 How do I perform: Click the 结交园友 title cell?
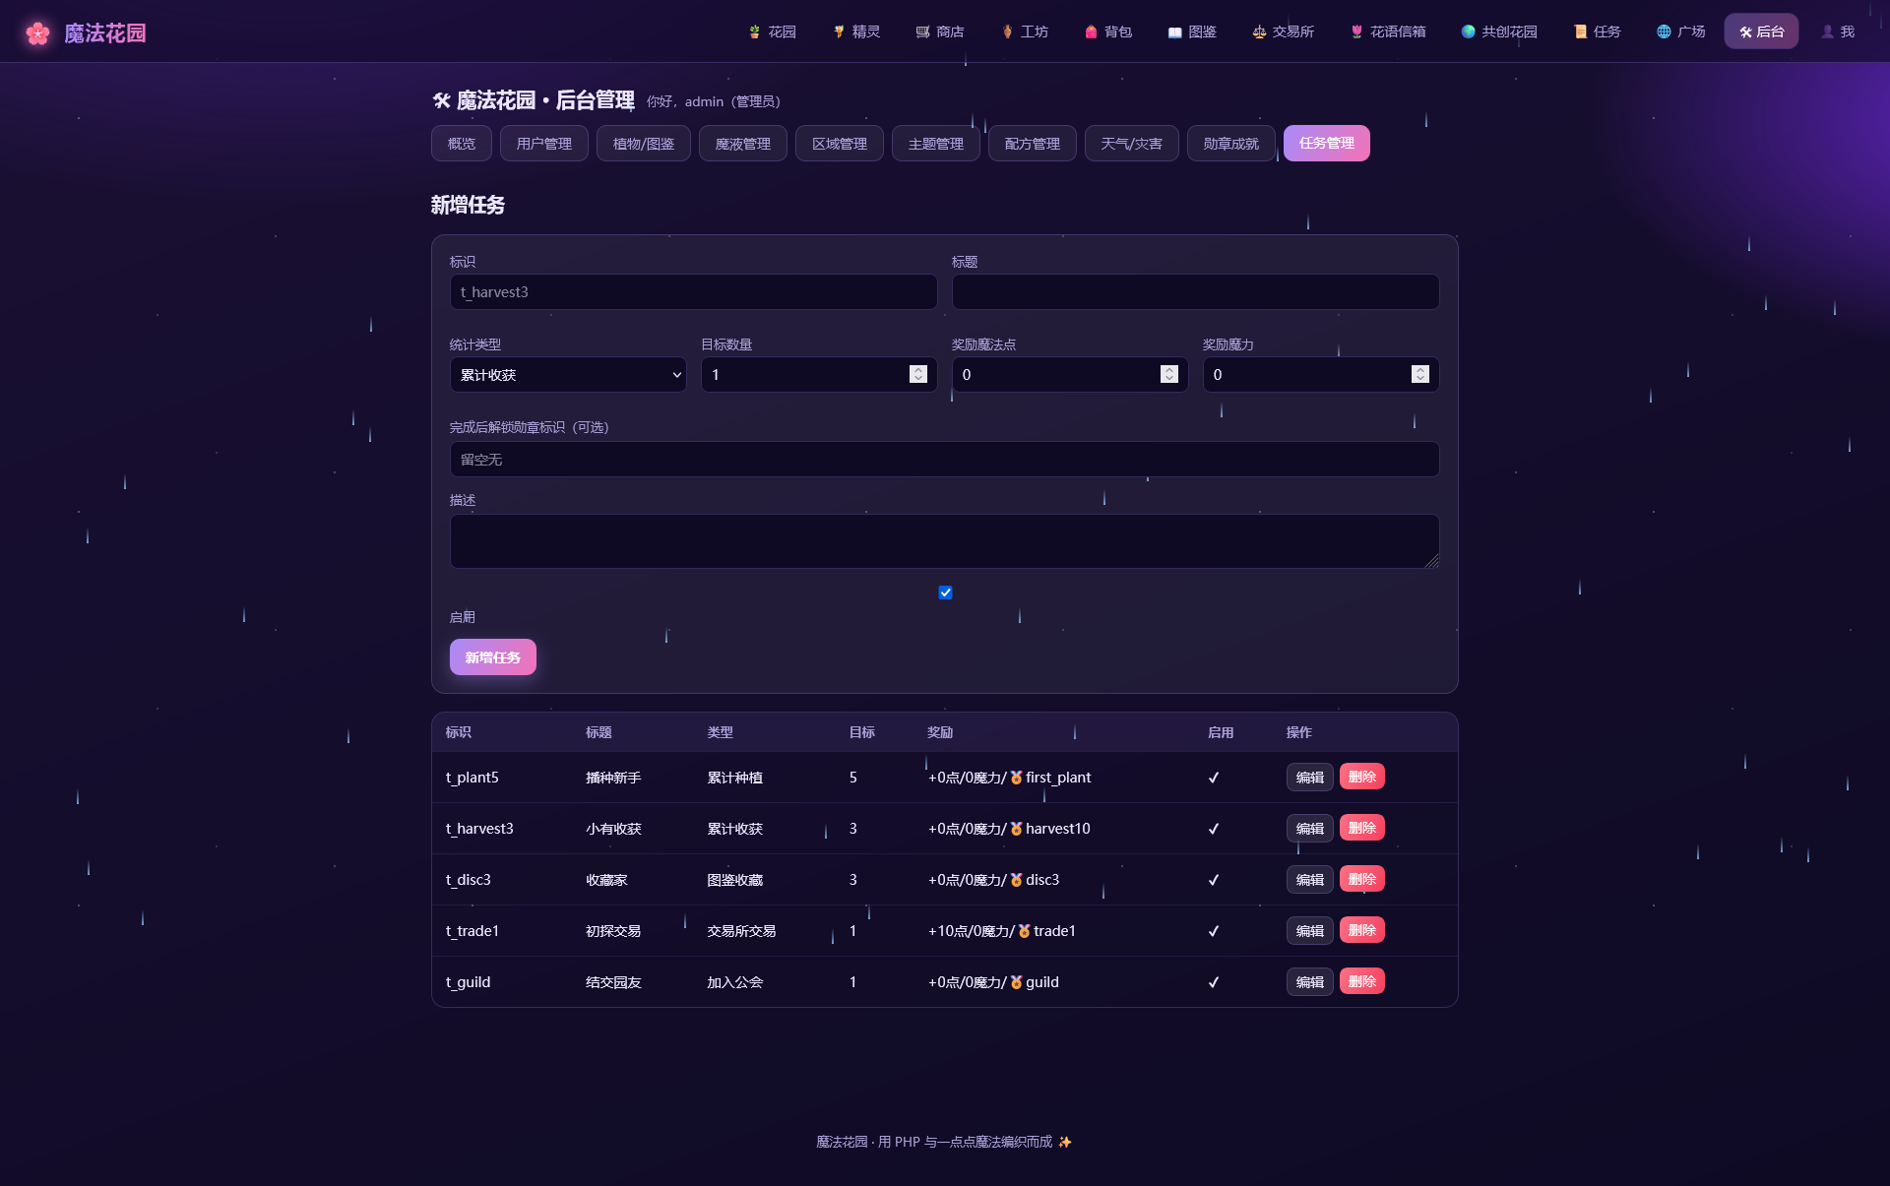point(613,982)
